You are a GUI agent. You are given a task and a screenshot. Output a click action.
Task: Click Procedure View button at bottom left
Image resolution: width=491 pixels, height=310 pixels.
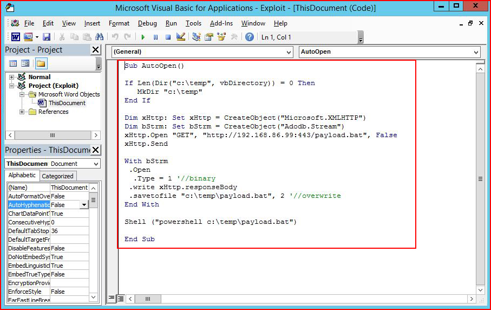(x=111, y=299)
